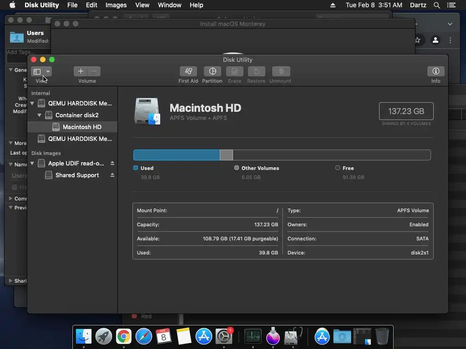Open System Preferences from the Dock
The height and width of the screenshot is (349, 466).
point(223,336)
